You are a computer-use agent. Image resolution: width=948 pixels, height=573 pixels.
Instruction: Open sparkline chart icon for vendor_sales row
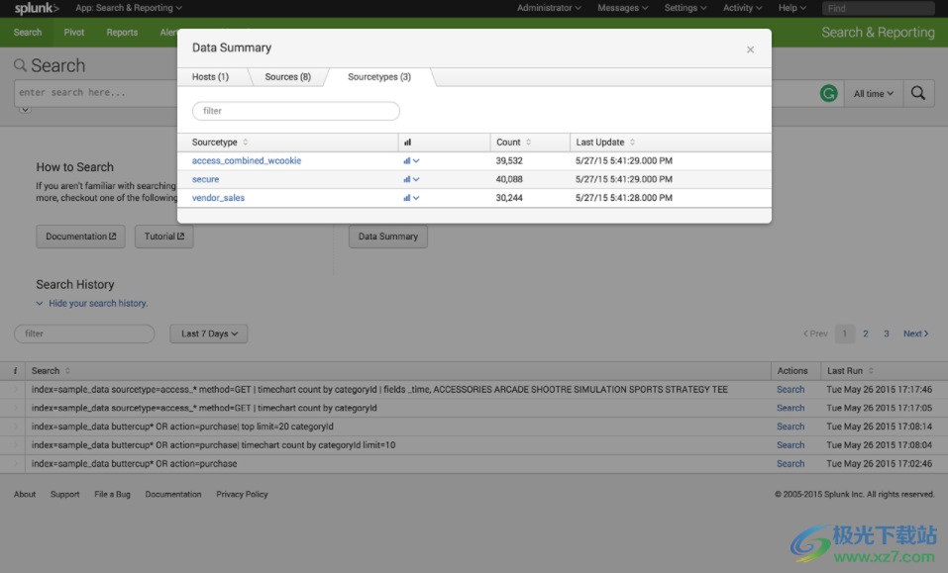point(411,198)
